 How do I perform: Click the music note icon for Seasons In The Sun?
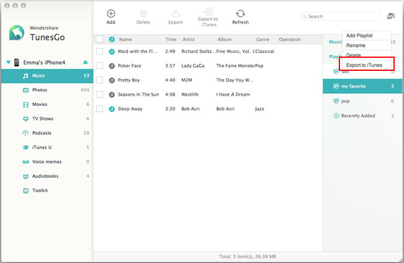click(x=112, y=95)
